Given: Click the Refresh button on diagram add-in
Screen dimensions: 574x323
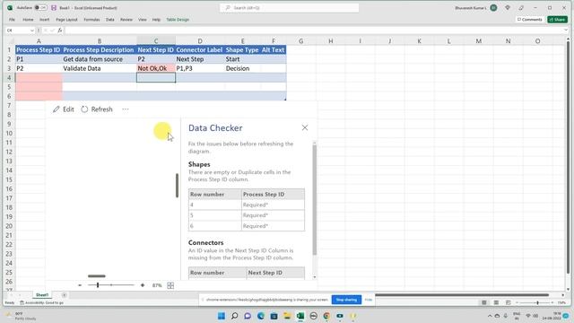Looking at the screenshot, I should (x=97, y=109).
